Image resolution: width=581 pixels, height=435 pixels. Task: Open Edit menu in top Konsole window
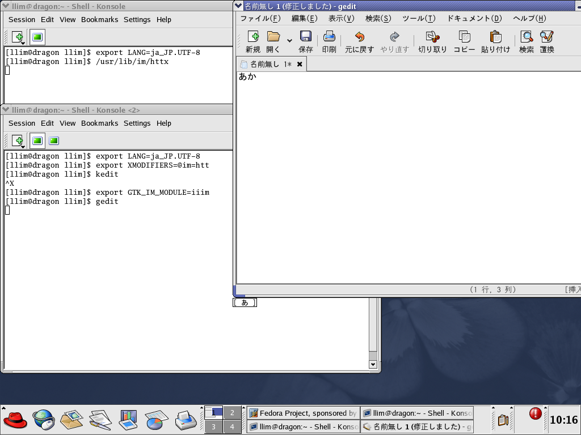point(47,20)
